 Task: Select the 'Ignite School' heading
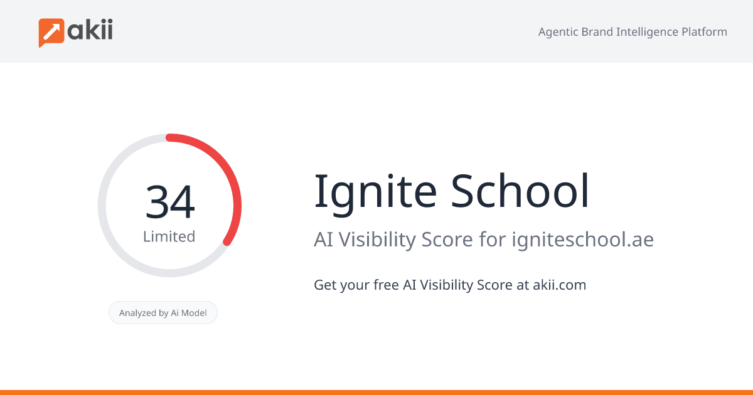tap(452, 191)
